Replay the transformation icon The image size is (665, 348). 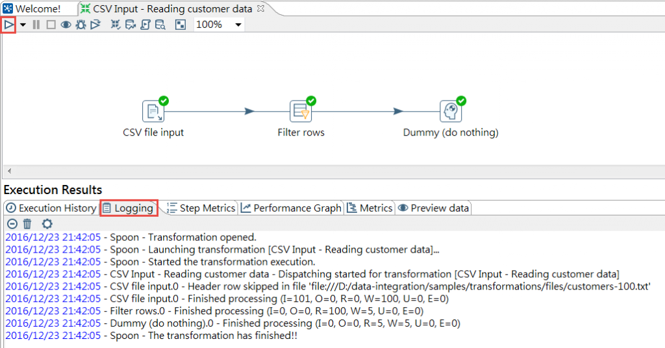pyautogui.click(x=95, y=25)
